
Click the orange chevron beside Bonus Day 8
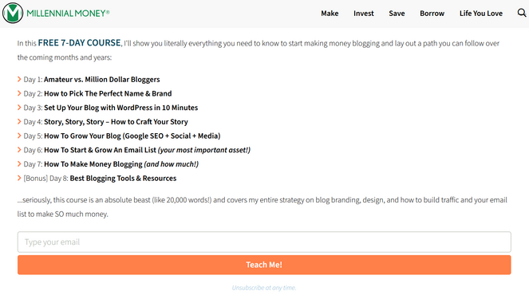(19, 178)
